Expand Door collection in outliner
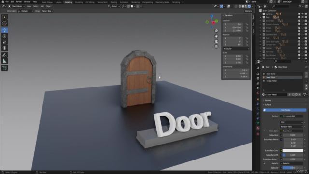The image size is (309, 174). point(260,17)
